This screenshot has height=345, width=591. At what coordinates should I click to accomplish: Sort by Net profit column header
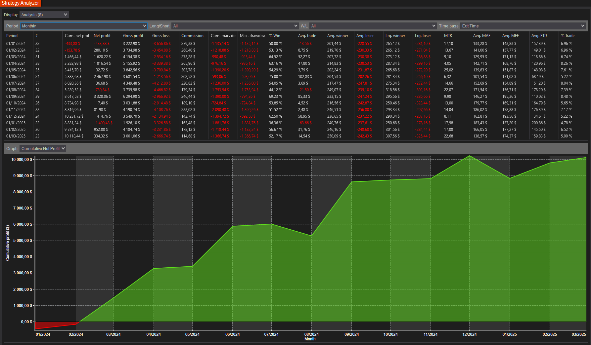[x=106, y=36]
